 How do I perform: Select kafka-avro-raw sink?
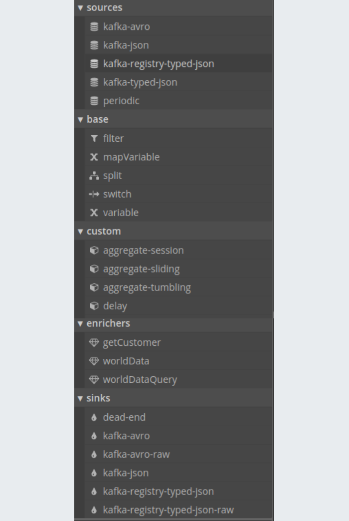pyautogui.click(x=178, y=454)
